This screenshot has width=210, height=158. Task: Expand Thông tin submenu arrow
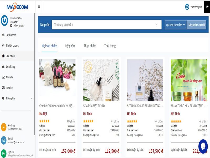[32, 98]
